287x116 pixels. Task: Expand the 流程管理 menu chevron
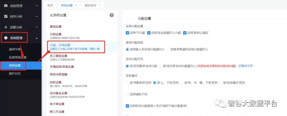pyautogui.click(x=36, y=5)
